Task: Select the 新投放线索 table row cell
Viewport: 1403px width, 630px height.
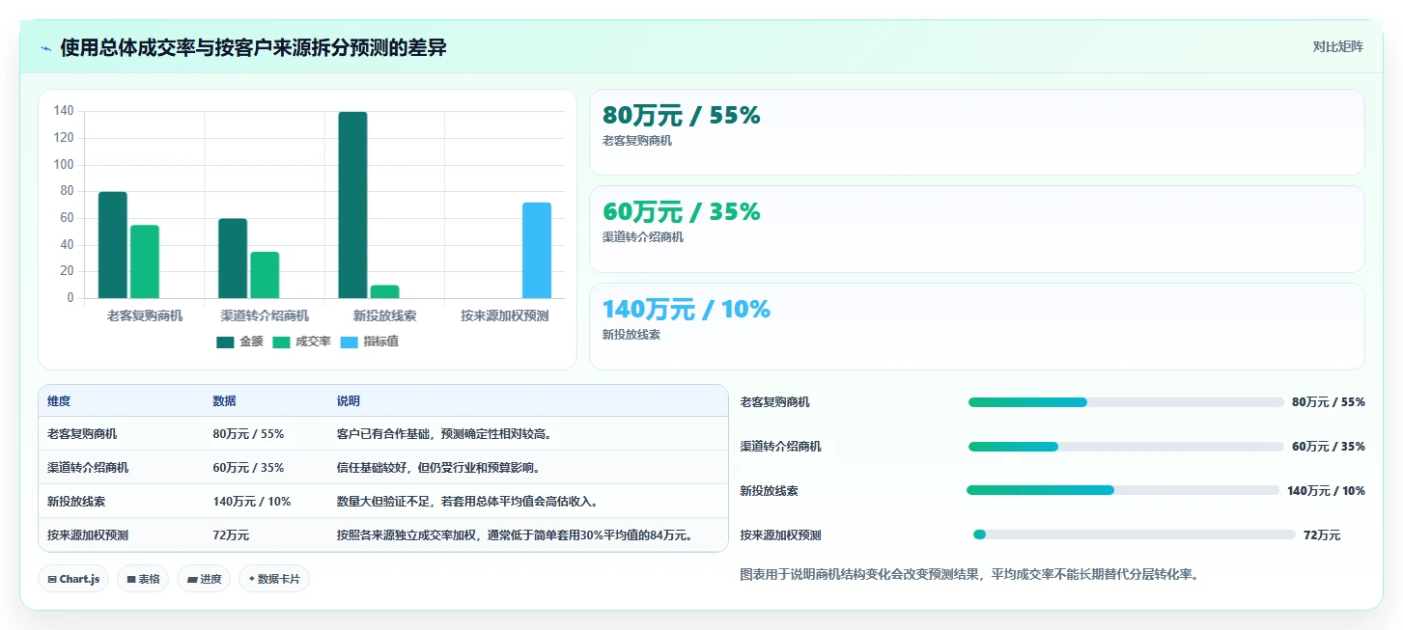Action: tap(76, 502)
